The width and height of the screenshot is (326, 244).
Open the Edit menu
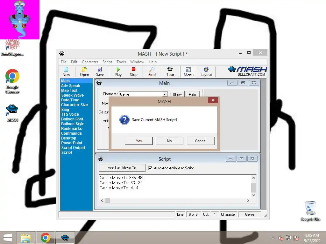click(x=74, y=62)
